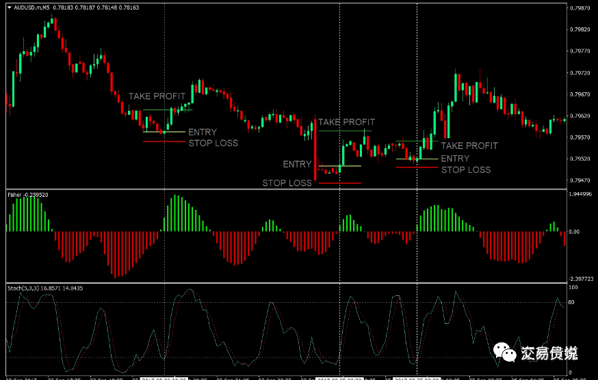Click the leftmost STOP LOSS label
598x380 pixels.
click(x=213, y=143)
